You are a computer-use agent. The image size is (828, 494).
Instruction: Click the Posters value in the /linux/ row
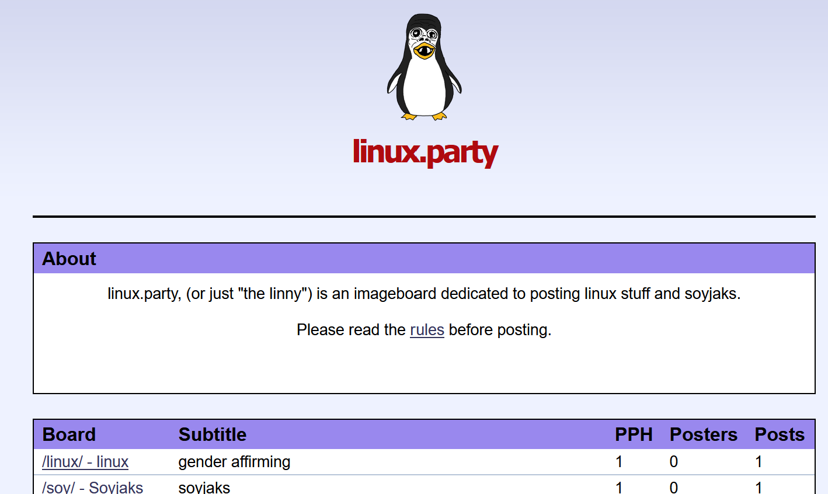(x=674, y=462)
